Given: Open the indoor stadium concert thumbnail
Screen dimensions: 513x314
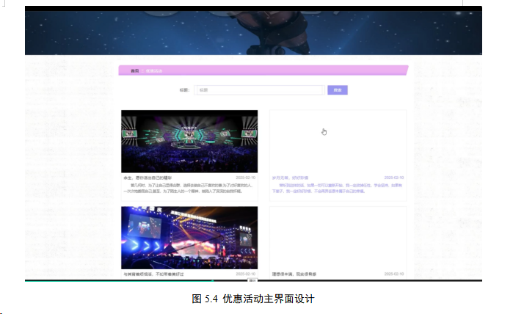Looking at the screenshot, I should coord(189,142).
